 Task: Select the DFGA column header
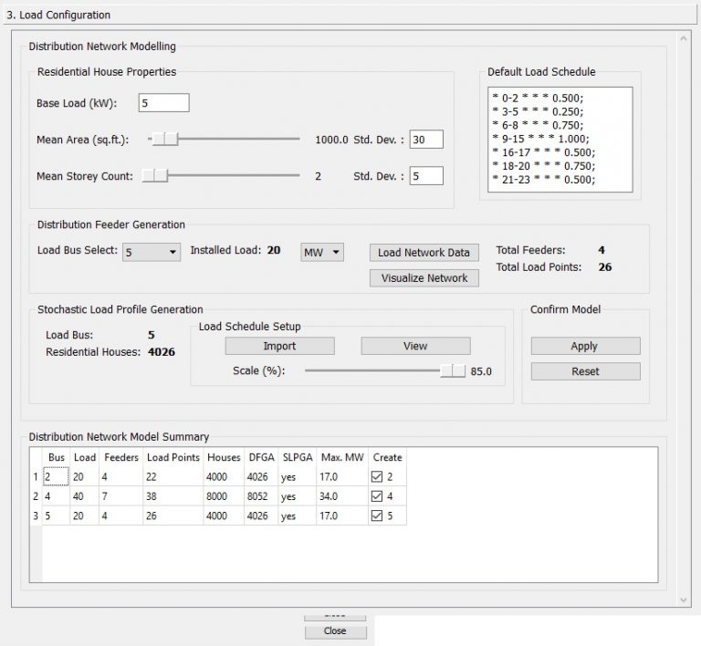262,457
